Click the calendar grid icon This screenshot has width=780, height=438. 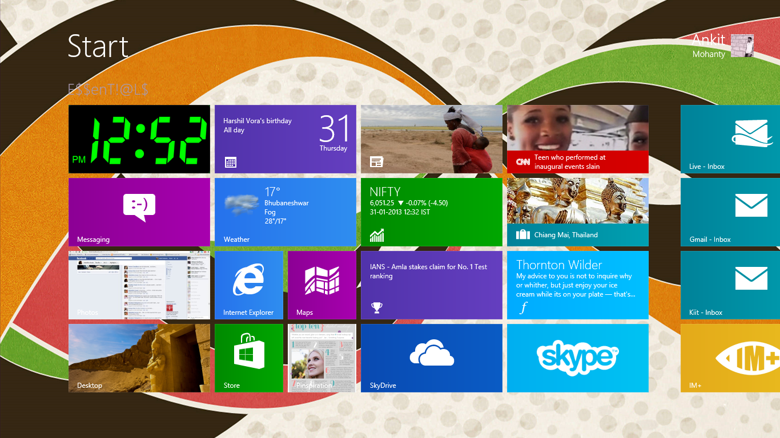tap(230, 163)
